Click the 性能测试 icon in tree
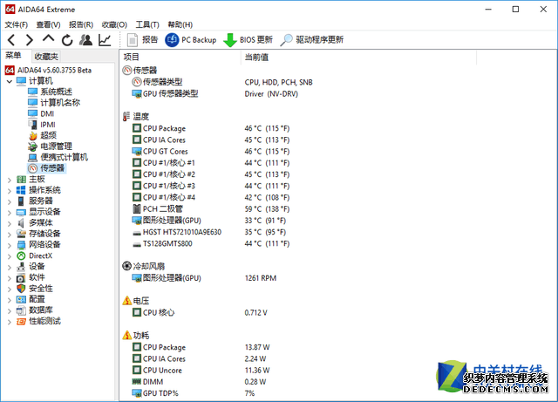Viewport: 558px width, 402px height. [21, 322]
